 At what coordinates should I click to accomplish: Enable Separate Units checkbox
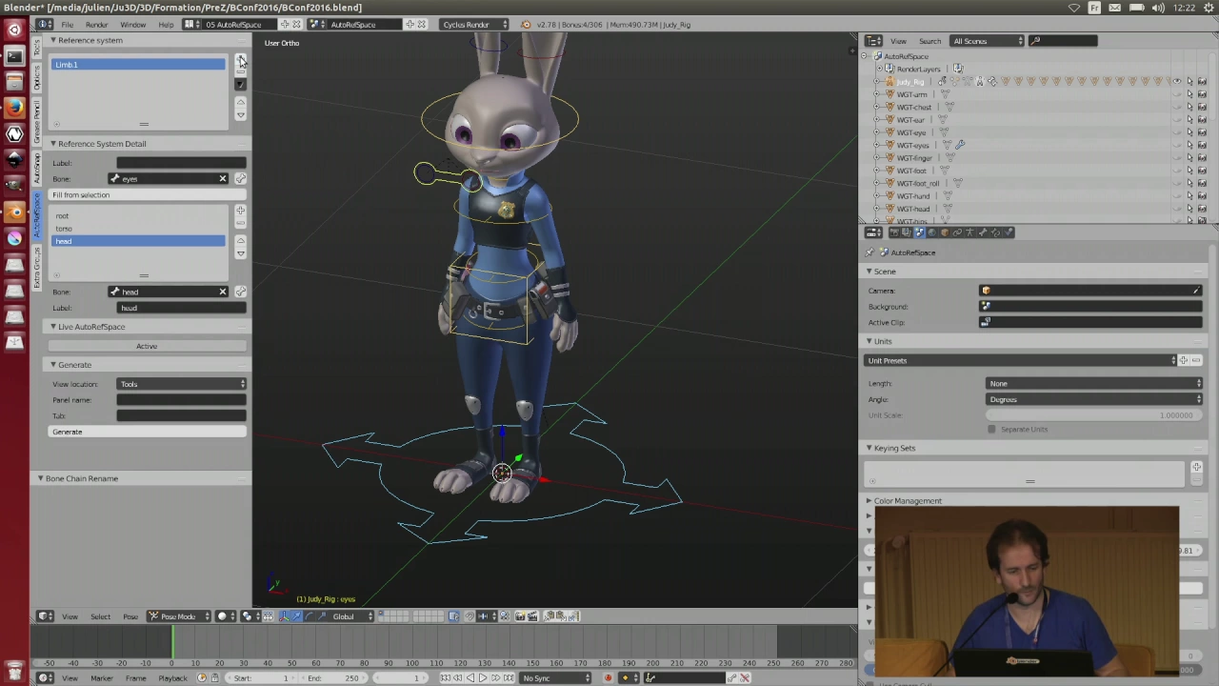[x=991, y=429]
